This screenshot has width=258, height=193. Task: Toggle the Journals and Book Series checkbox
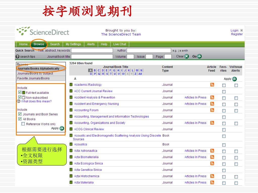click(x=20, y=114)
